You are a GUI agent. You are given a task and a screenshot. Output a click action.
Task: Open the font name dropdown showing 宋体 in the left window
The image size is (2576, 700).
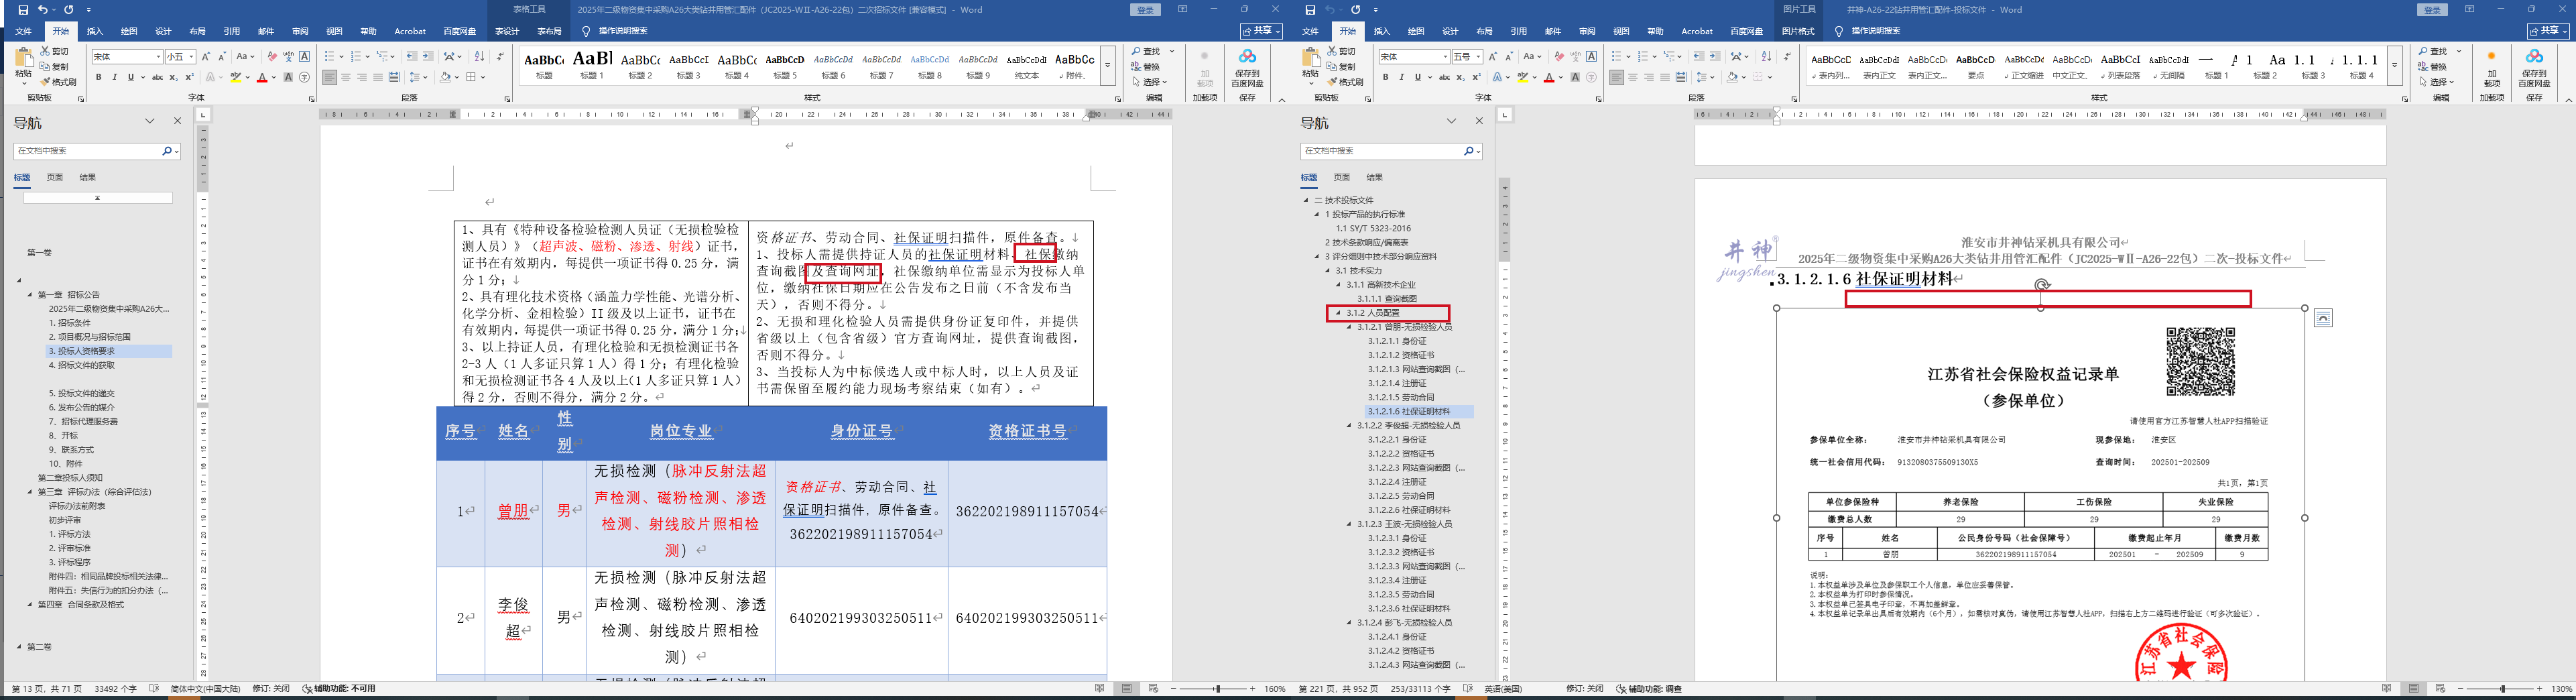coord(158,57)
